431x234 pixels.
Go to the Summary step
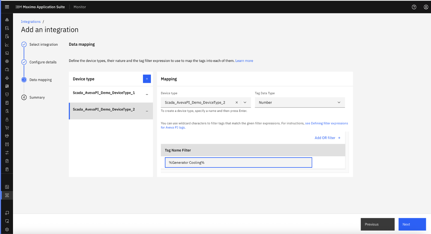point(37,98)
